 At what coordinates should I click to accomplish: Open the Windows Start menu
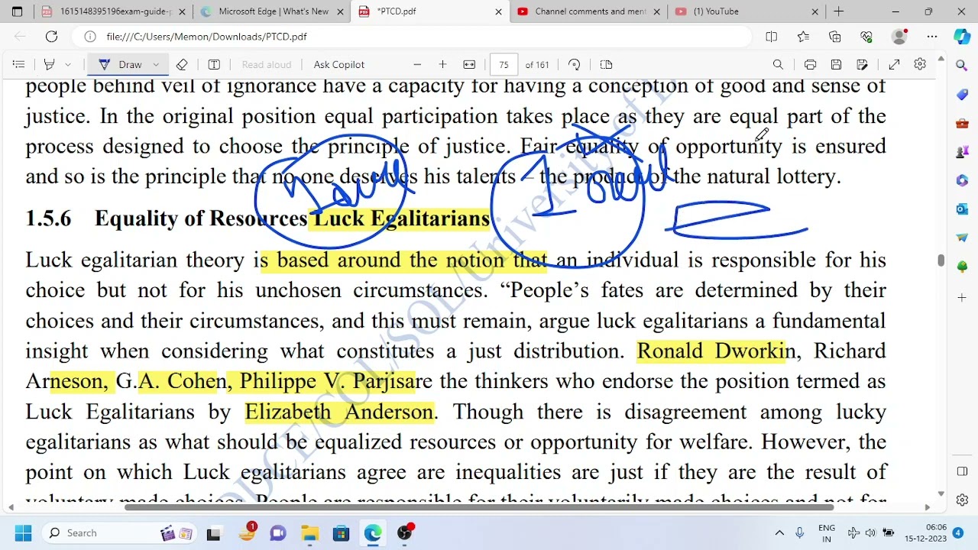click(23, 533)
